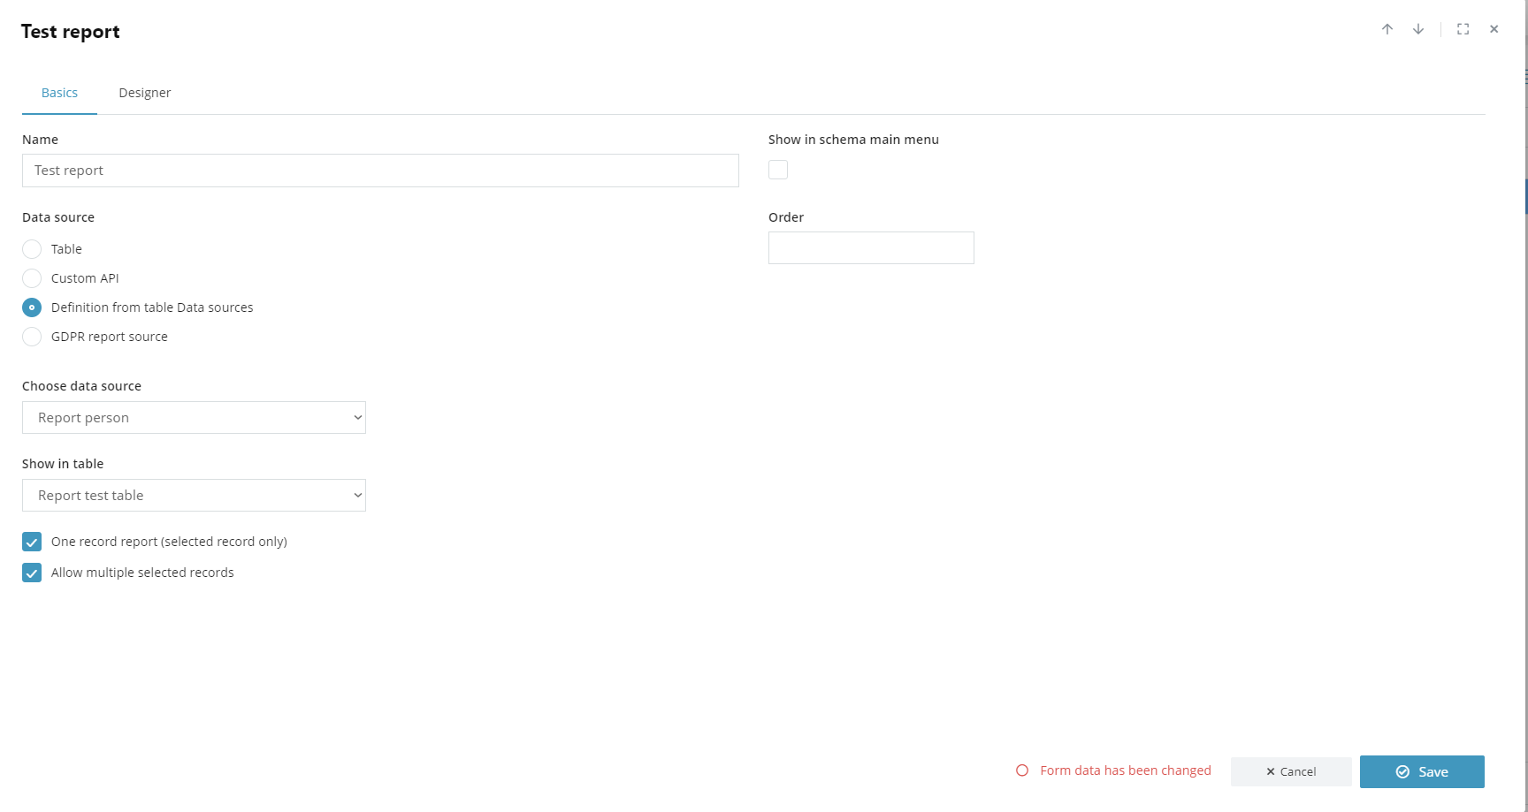Click the Name input field
The width and height of the screenshot is (1528, 812).
click(x=380, y=171)
